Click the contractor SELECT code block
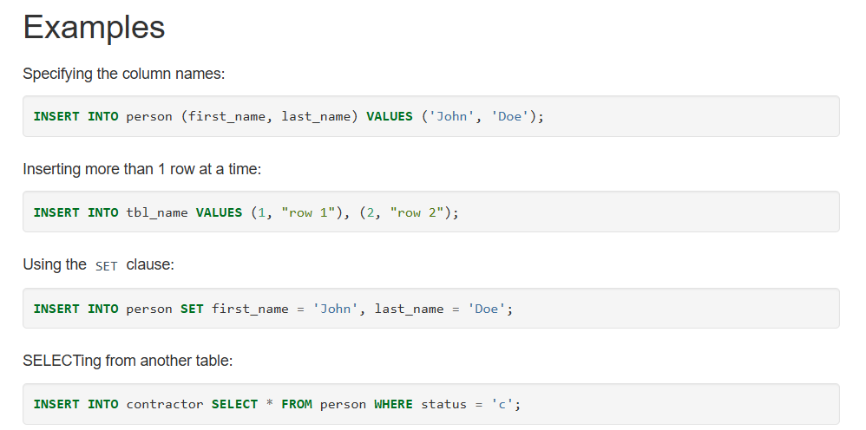This screenshot has width=866, height=430. pos(430,404)
